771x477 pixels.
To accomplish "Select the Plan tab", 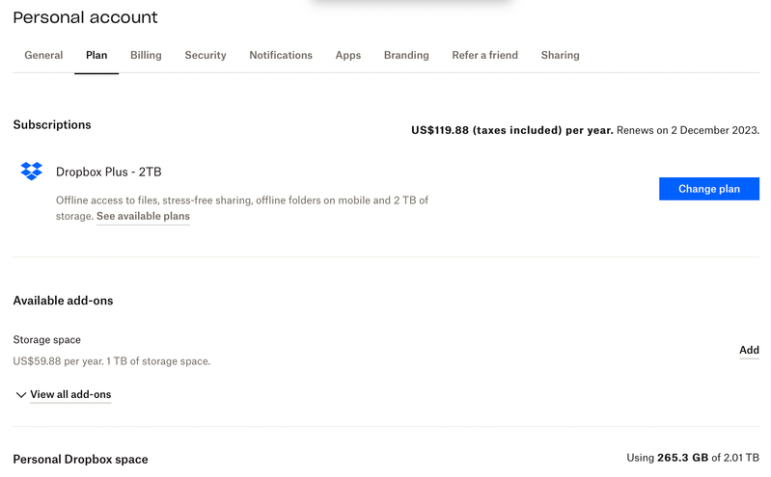I will pyautogui.click(x=96, y=56).
